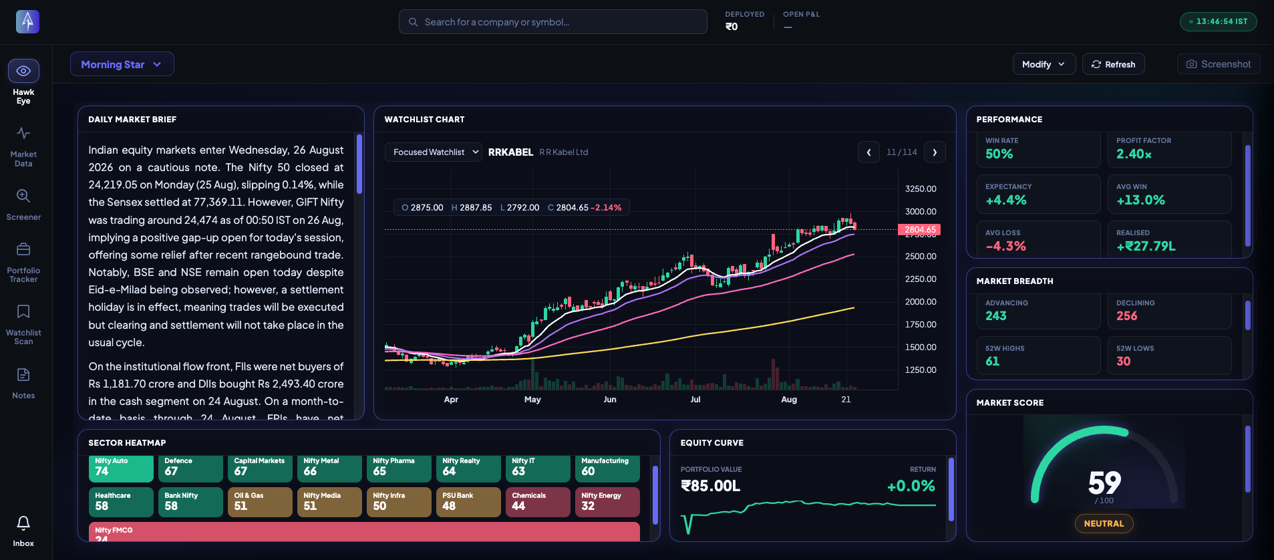
Task: Click the 2804.65 price marker
Action: click(919, 229)
